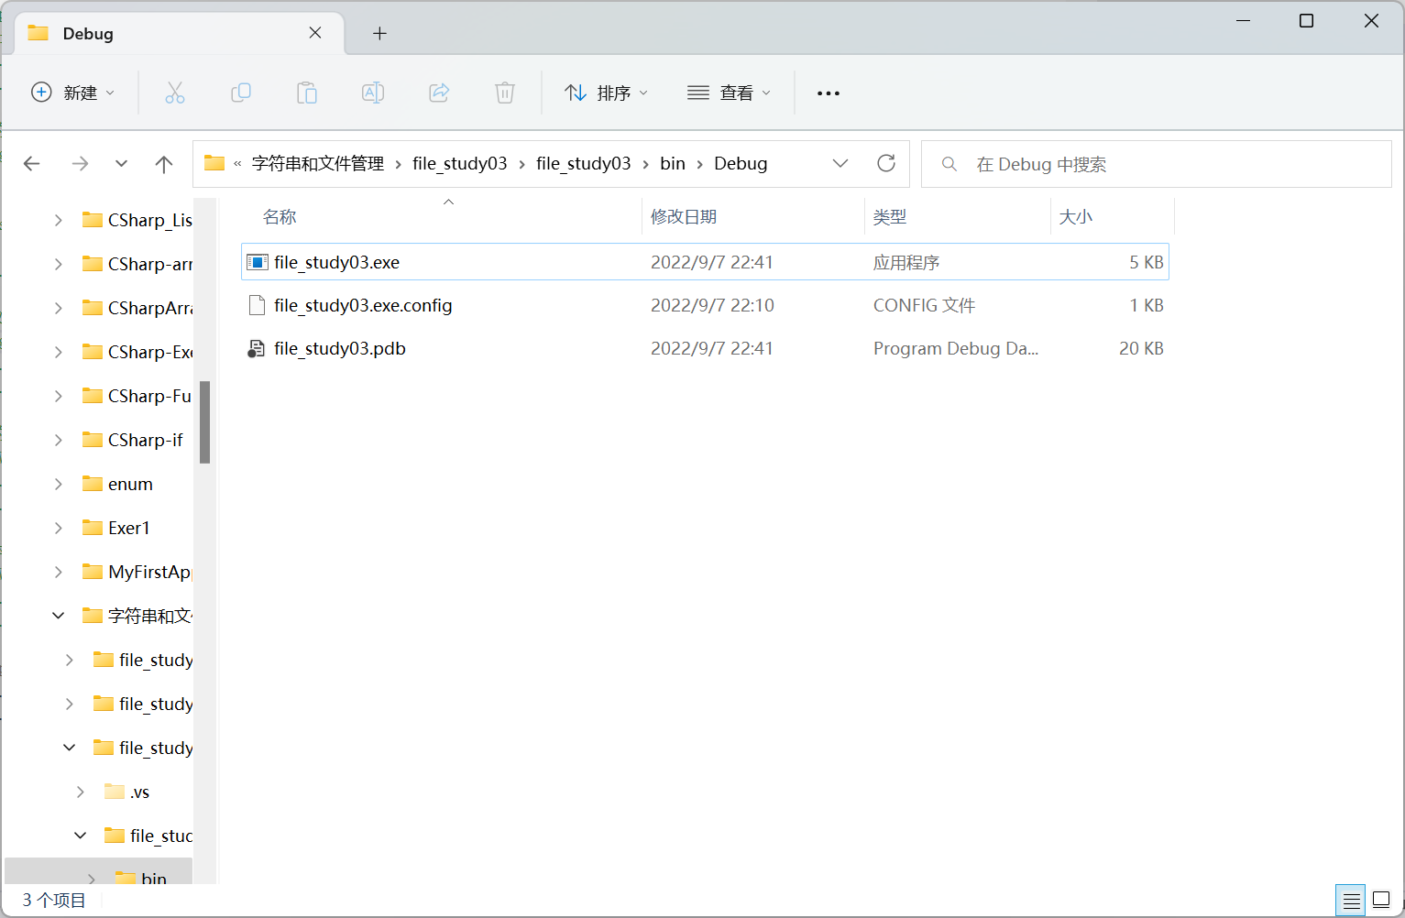Screen dimensions: 1405x918
Task: Open recent locations dropdown arrow
Action: pyautogui.click(x=121, y=164)
